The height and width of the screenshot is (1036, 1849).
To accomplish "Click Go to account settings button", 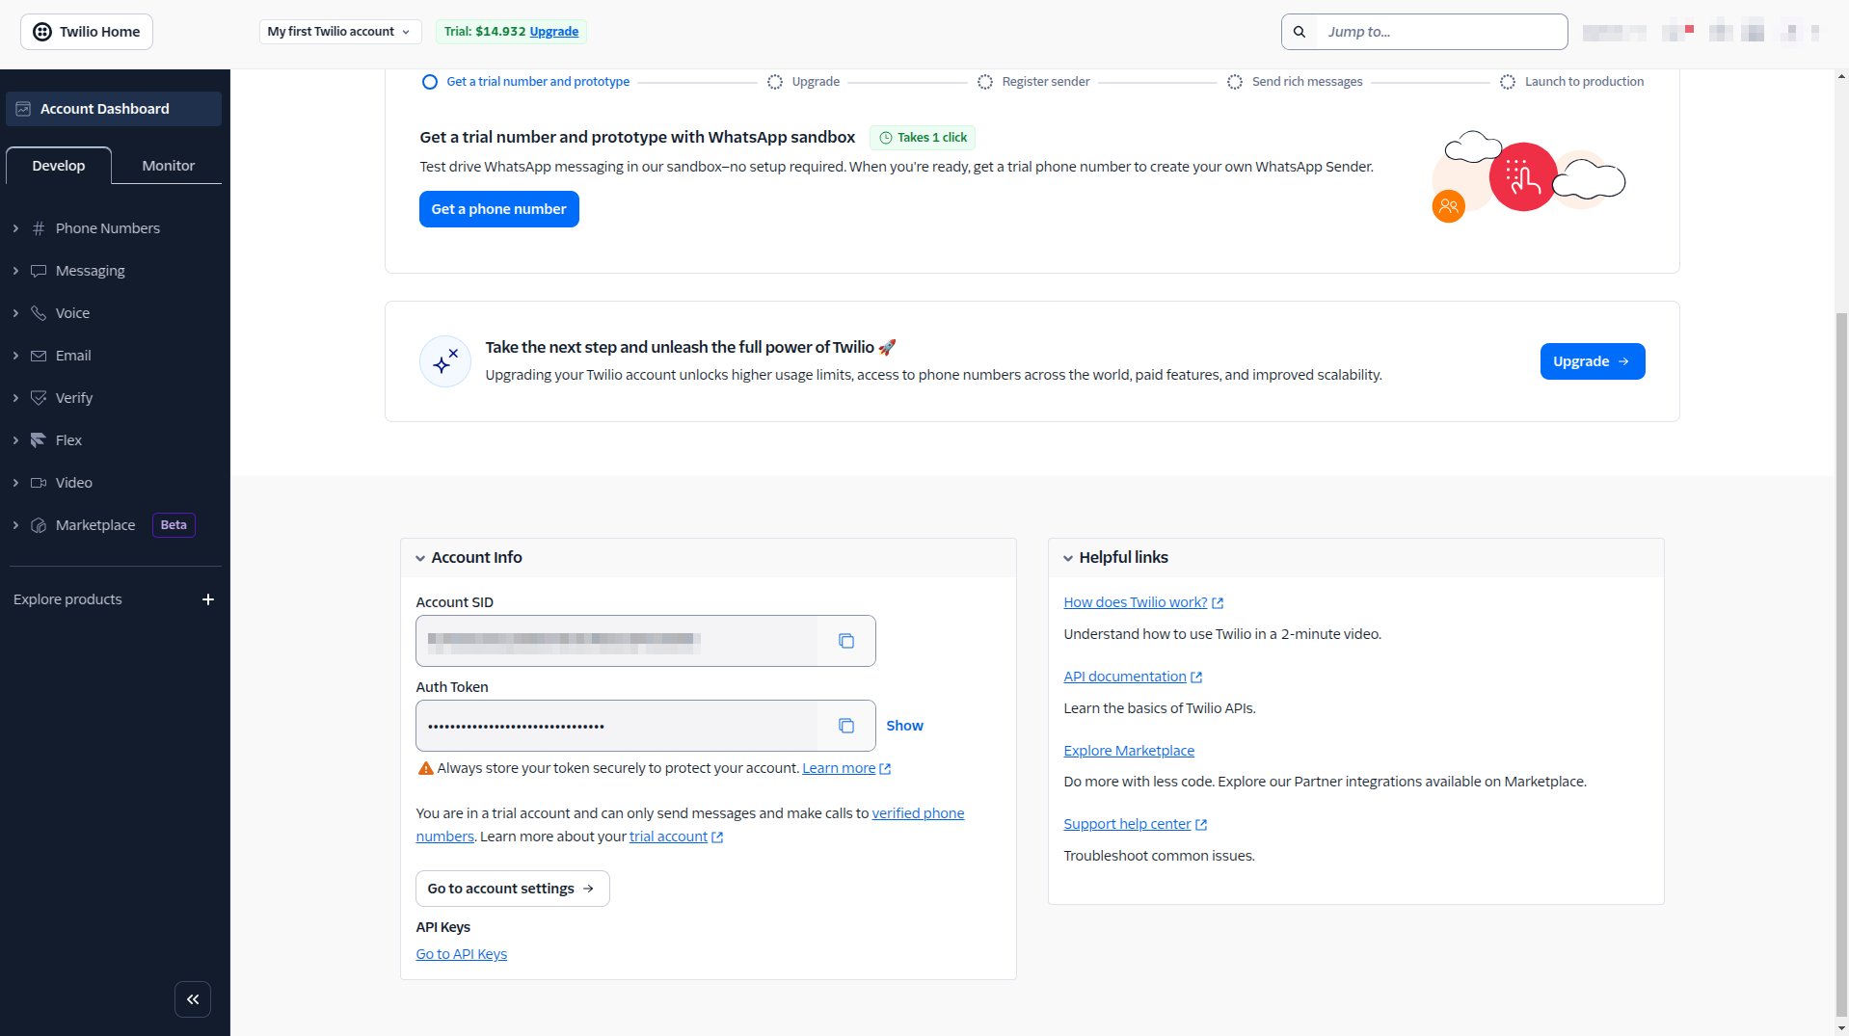I will pos(513,889).
